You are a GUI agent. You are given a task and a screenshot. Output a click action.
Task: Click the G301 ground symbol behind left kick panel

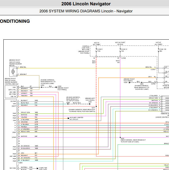[90, 104]
